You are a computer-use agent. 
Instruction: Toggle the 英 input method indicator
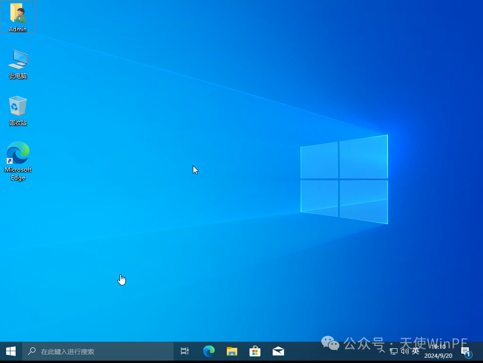click(x=415, y=351)
